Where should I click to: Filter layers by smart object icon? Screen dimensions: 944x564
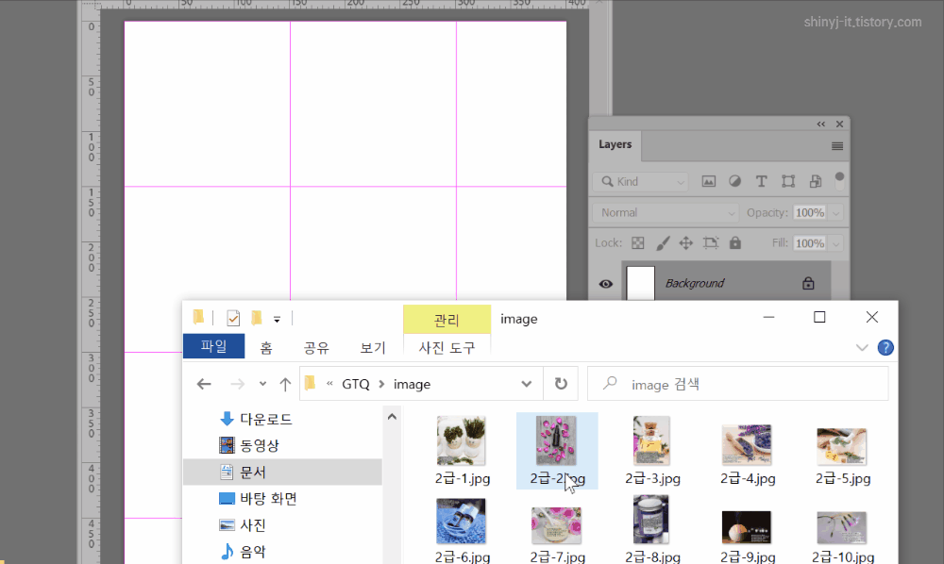816,182
